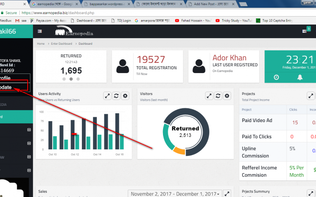Open the notifications icon with badge 3
The width and height of the screenshot is (316, 197).
[305, 31]
